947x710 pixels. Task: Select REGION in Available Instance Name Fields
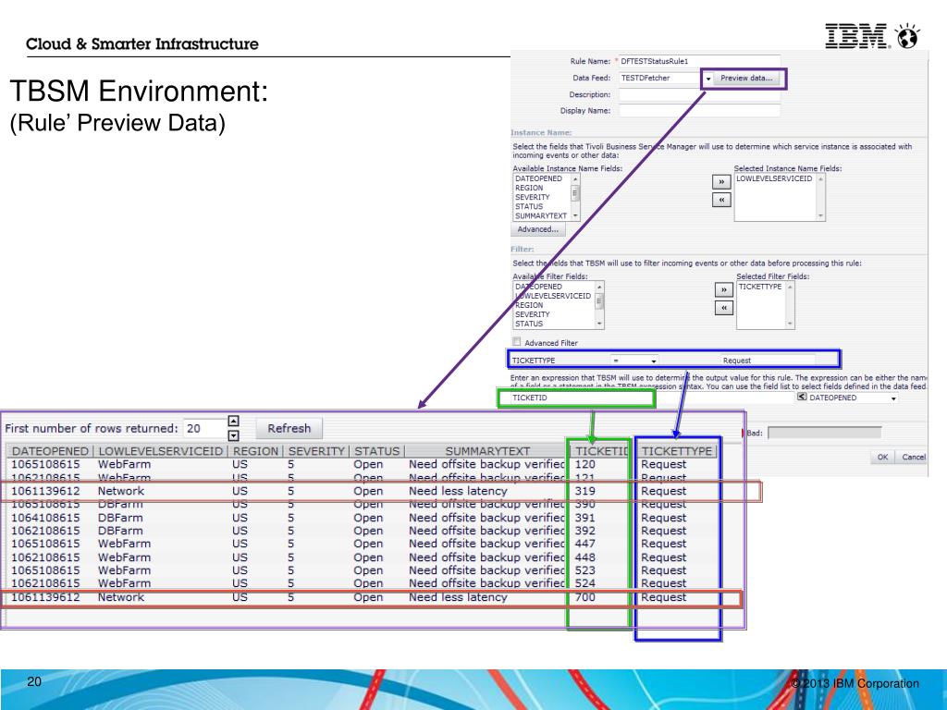click(x=529, y=188)
